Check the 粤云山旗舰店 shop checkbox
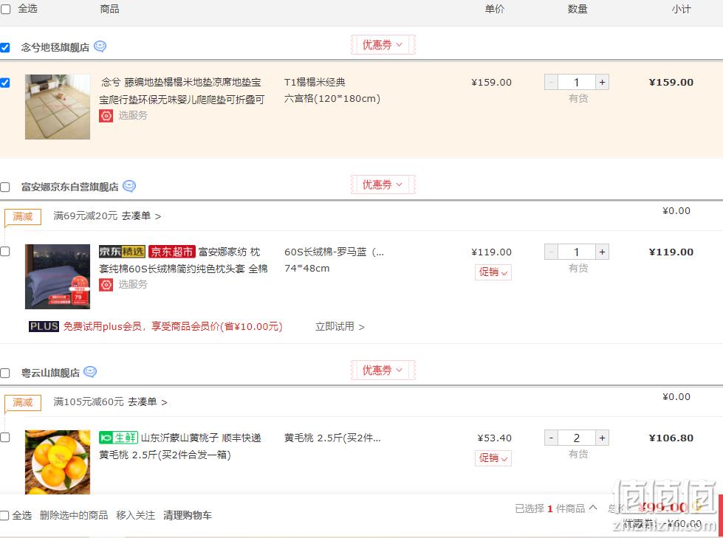Viewport: 723px width, 538px height. point(5,373)
